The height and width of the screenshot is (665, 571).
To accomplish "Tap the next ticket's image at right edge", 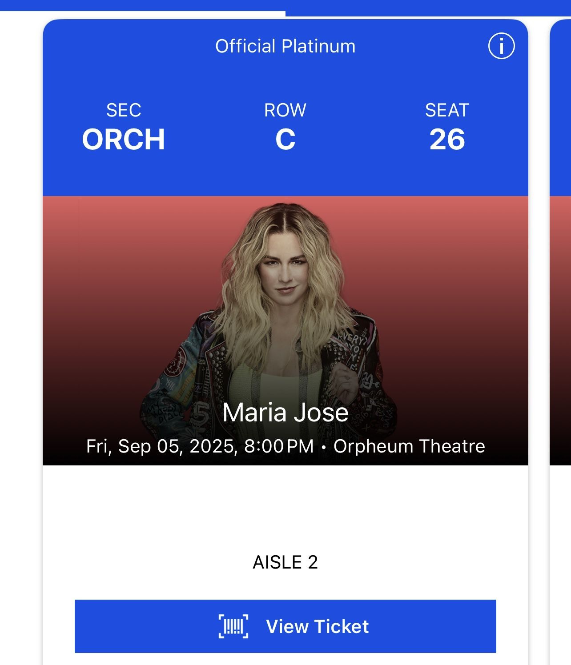I will [x=561, y=329].
